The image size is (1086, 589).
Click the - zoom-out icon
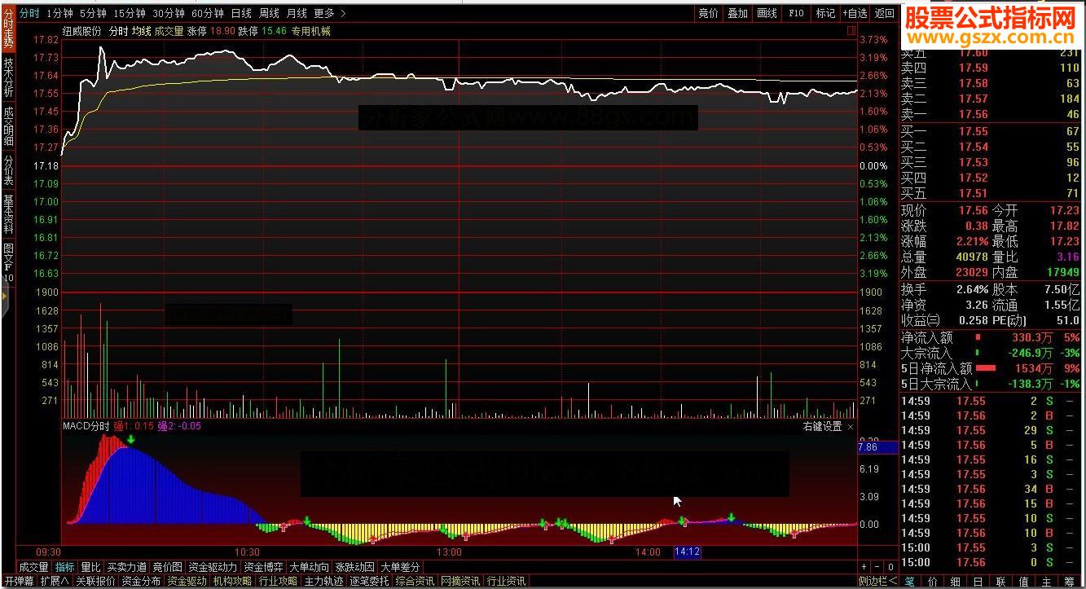(x=877, y=567)
